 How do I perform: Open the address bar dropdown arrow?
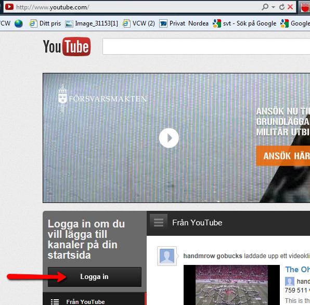click(x=274, y=7)
